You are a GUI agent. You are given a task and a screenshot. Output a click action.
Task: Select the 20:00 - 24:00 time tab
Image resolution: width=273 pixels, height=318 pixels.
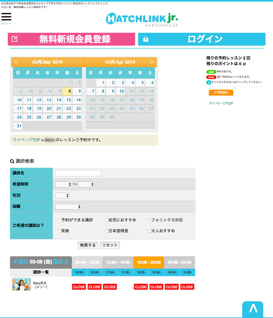pos(179,262)
